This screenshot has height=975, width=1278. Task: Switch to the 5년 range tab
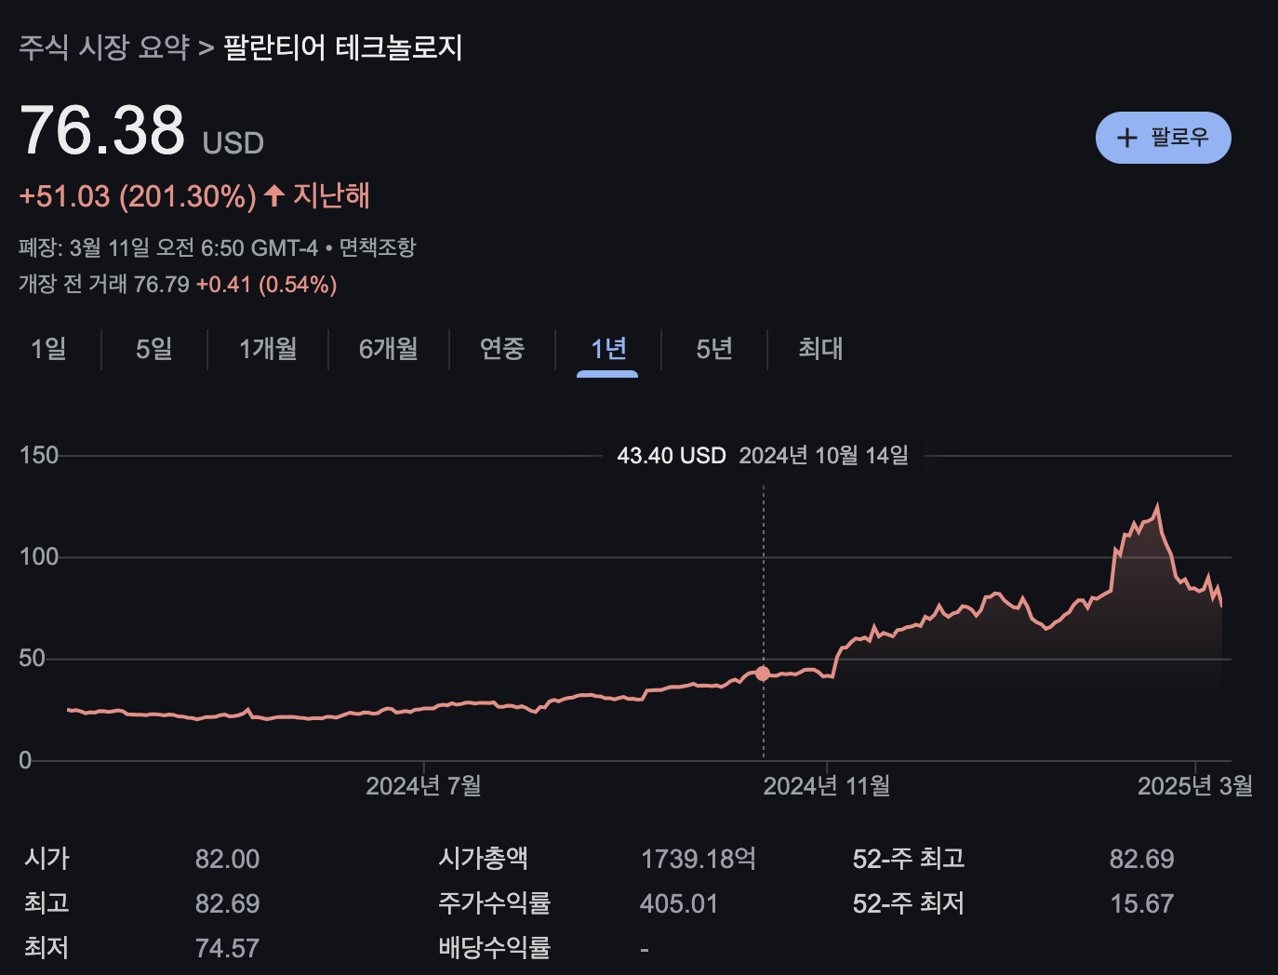tap(714, 349)
